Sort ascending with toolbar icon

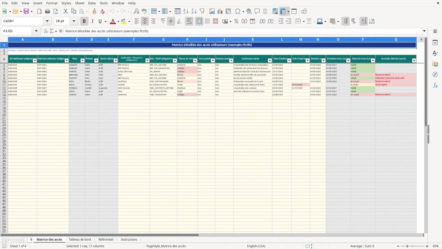pos(186,11)
